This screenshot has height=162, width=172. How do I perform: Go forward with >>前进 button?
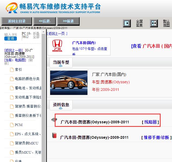[68, 21]
